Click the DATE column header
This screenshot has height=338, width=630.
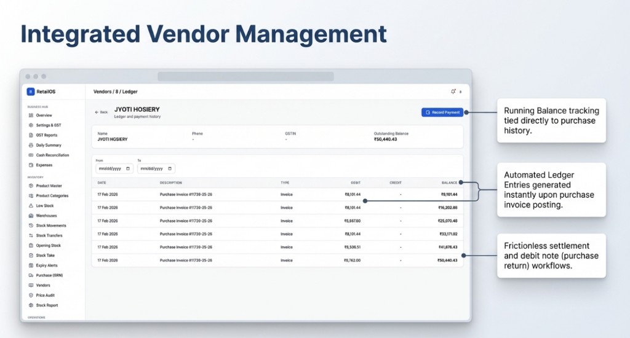pos(102,183)
